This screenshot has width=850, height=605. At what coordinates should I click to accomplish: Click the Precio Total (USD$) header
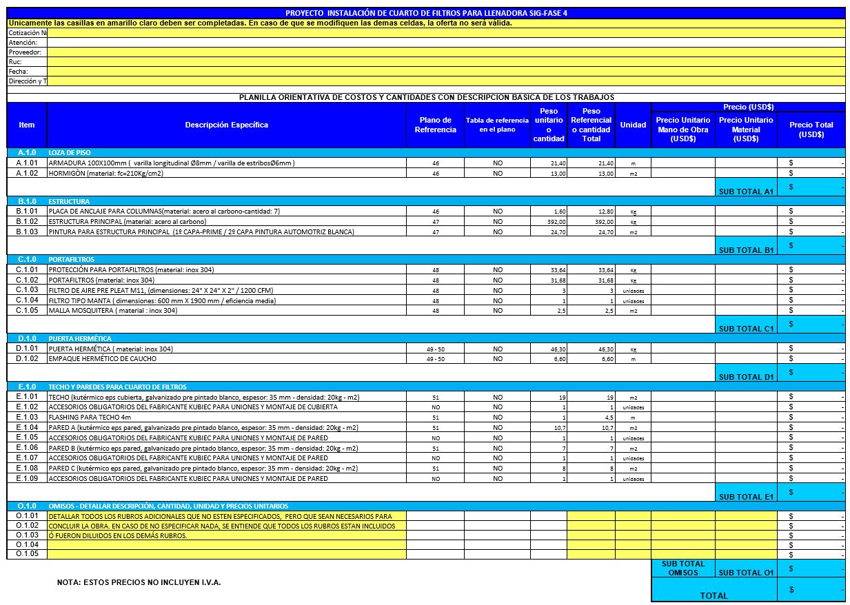pos(811,130)
